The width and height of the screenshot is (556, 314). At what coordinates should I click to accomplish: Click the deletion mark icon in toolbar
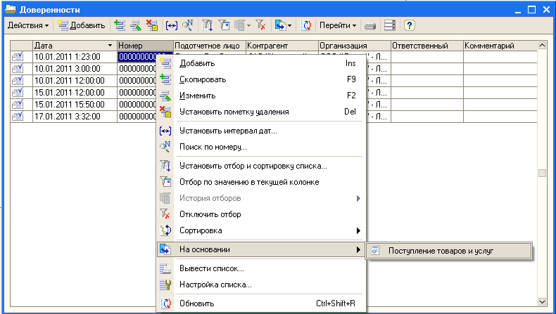151,25
